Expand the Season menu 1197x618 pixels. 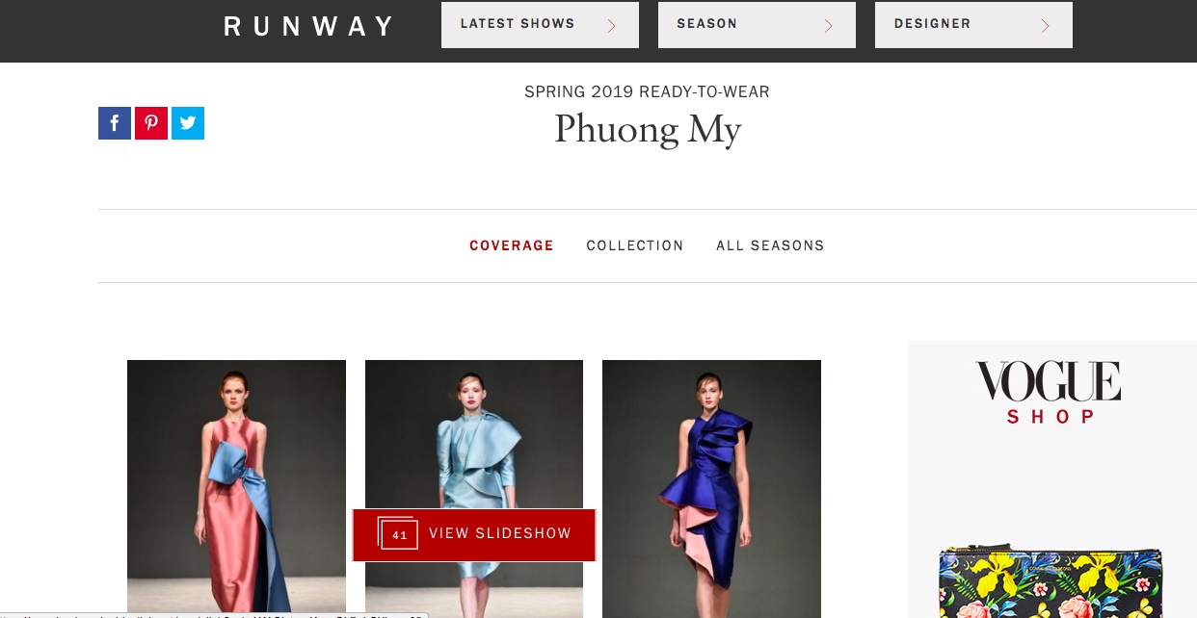[757, 25]
